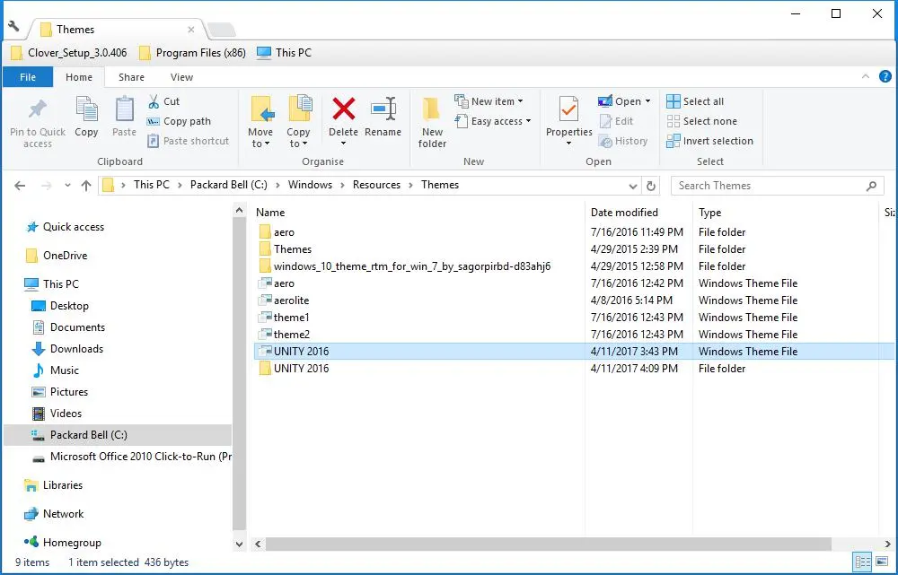Open Properties of selected file
Viewport: 898px width, 575px height.
(x=568, y=117)
